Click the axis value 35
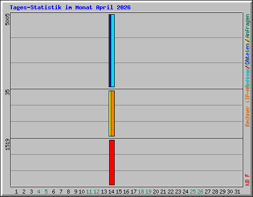Viewport: 253px width, 197px height. click(x=7, y=92)
